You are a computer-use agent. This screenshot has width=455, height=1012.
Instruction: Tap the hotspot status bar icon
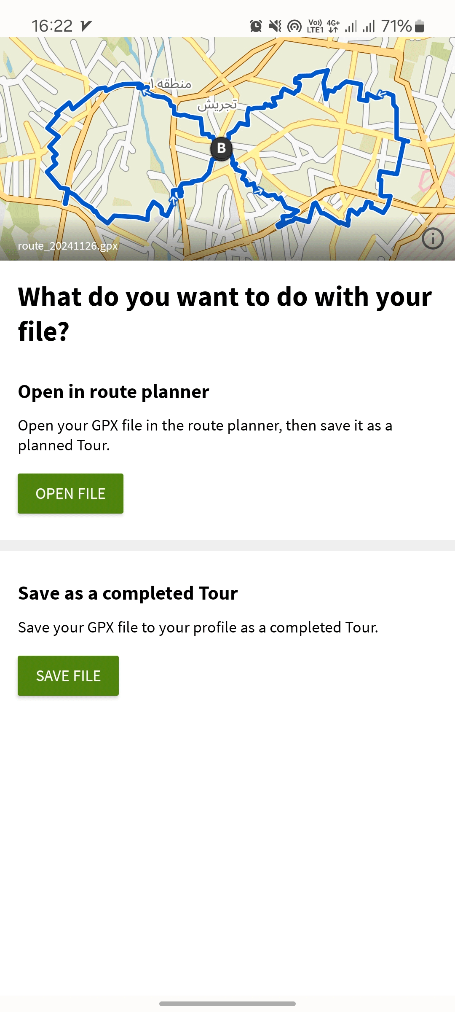tap(294, 26)
